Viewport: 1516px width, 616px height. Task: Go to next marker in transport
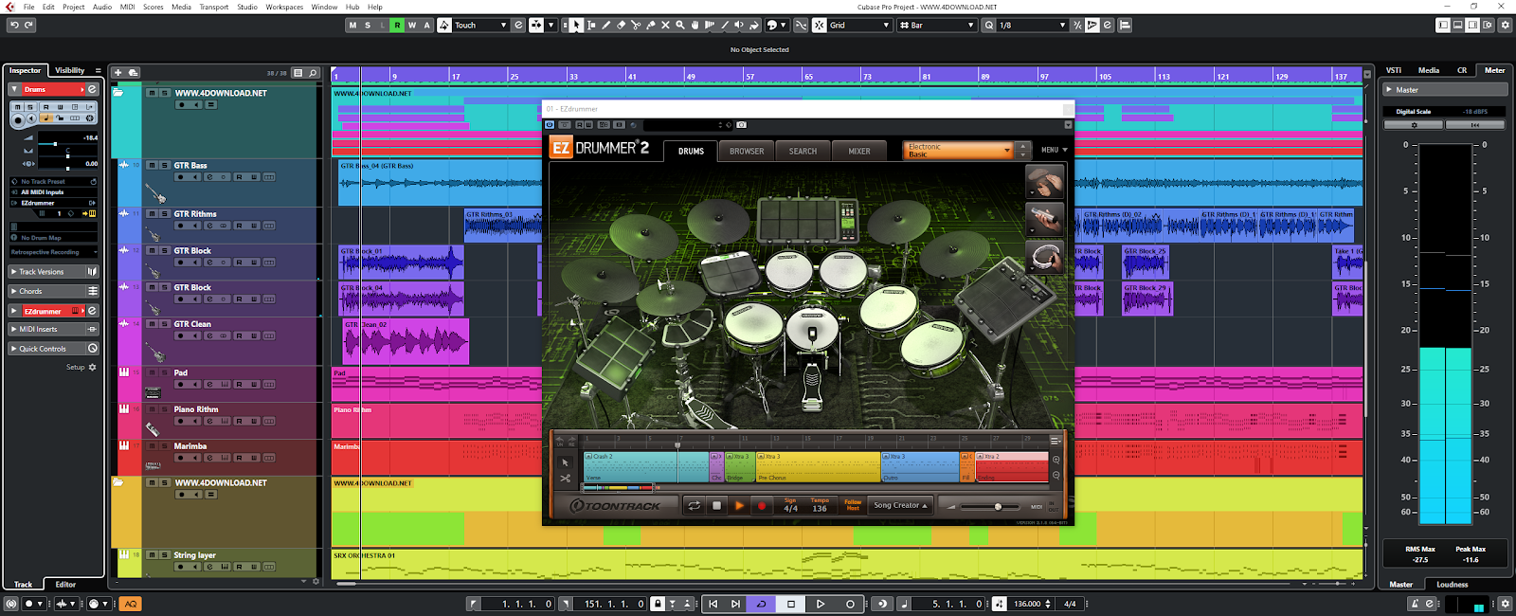(x=735, y=604)
